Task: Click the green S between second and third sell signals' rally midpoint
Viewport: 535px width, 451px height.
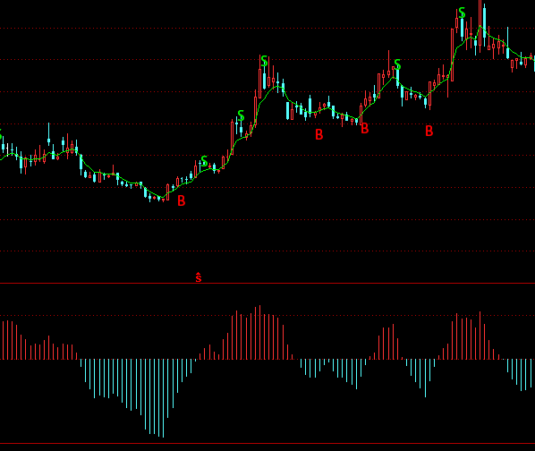Action: click(x=241, y=115)
